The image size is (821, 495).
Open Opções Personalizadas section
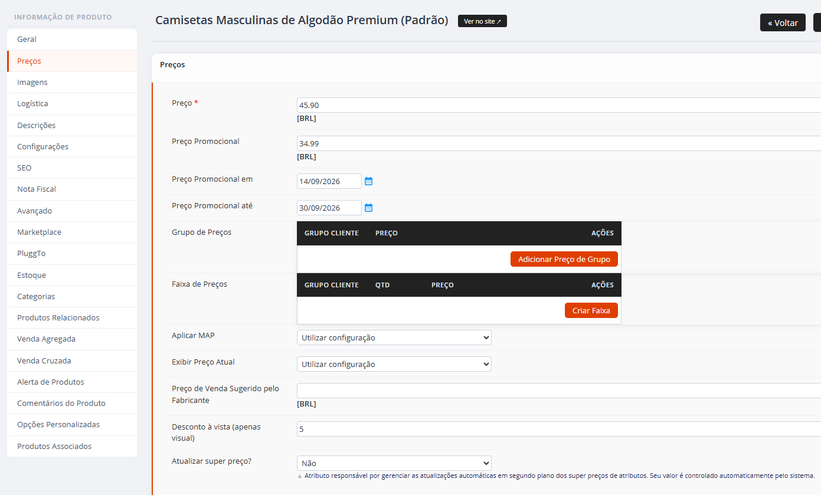tap(72, 424)
